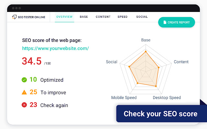Click the Check your SEO score banner

pos(160,114)
